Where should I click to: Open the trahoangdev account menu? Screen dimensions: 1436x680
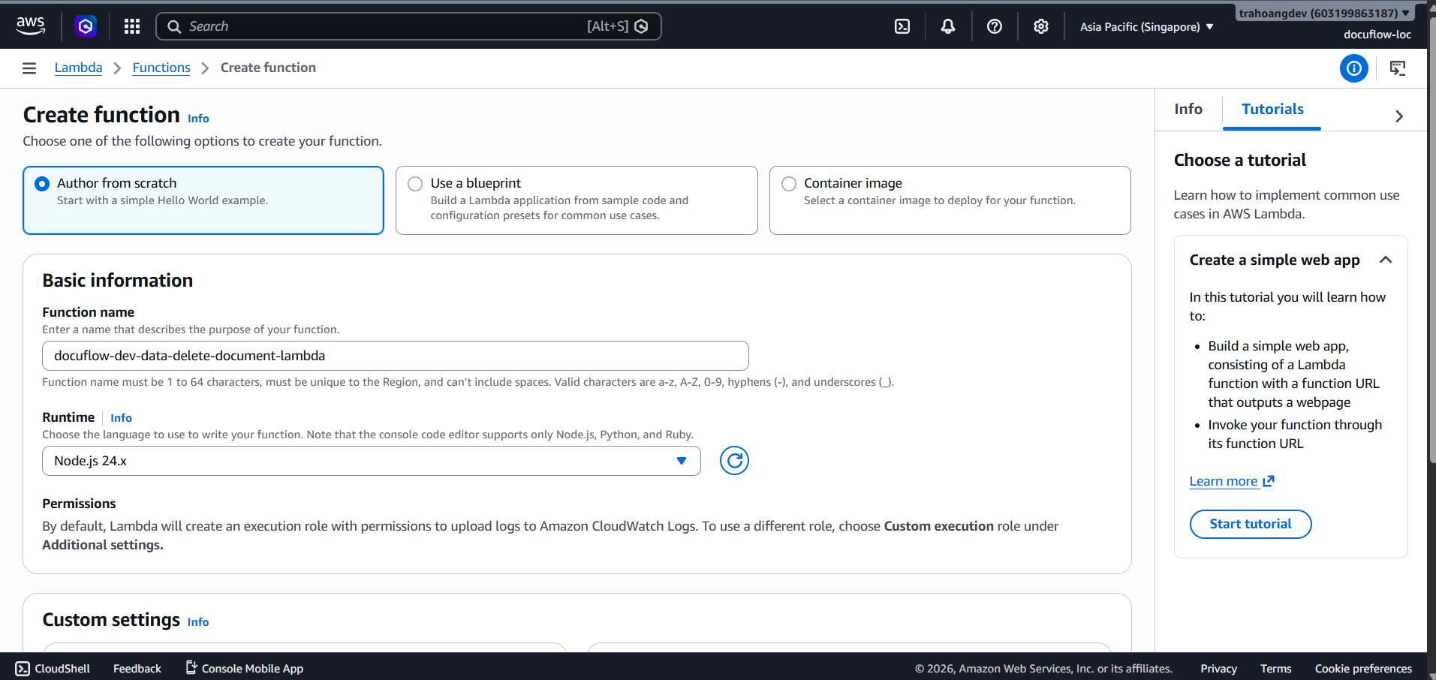1324,14
